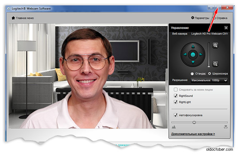The height and width of the screenshot is (155, 240).
Task: Zoom out with the magnifier minus icon
Action: point(215,64)
